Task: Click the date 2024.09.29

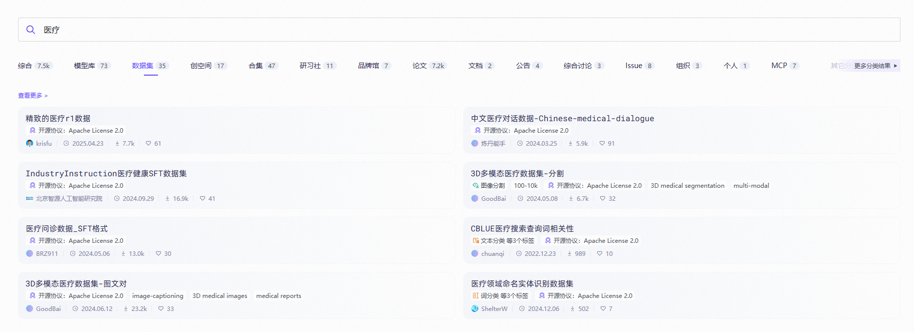Action: tap(138, 198)
